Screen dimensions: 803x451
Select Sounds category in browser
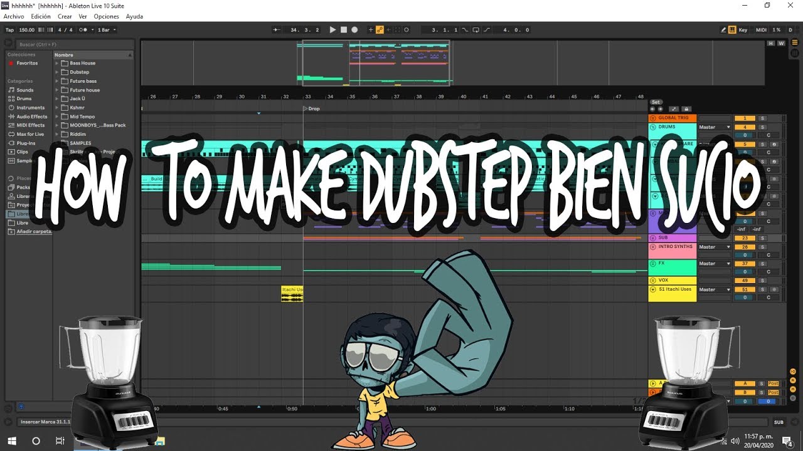(25, 90)
